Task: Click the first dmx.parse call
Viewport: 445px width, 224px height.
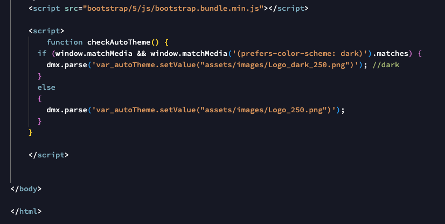Action: click(x=67, y=65)
